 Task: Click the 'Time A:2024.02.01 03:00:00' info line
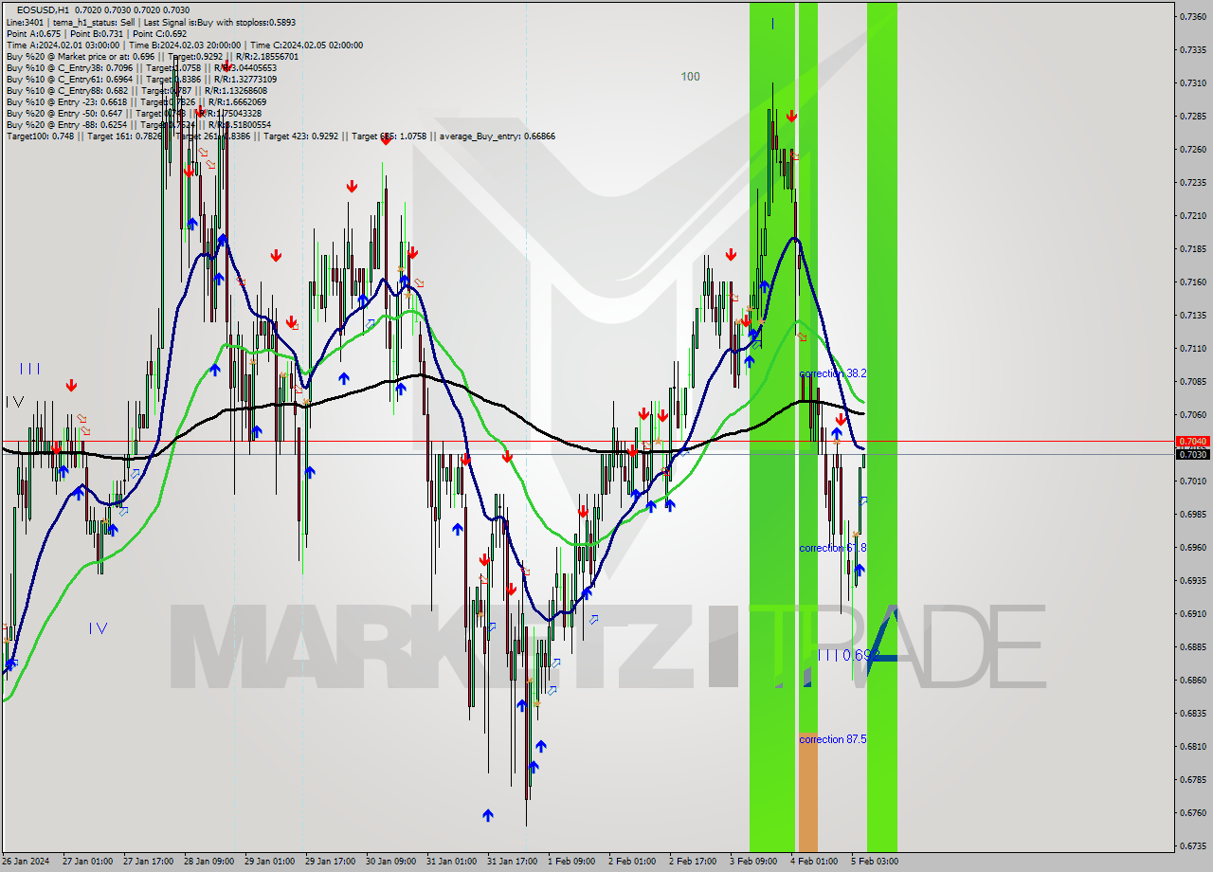184,45
